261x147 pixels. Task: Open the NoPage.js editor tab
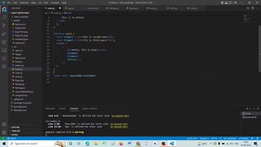point(113,8)
